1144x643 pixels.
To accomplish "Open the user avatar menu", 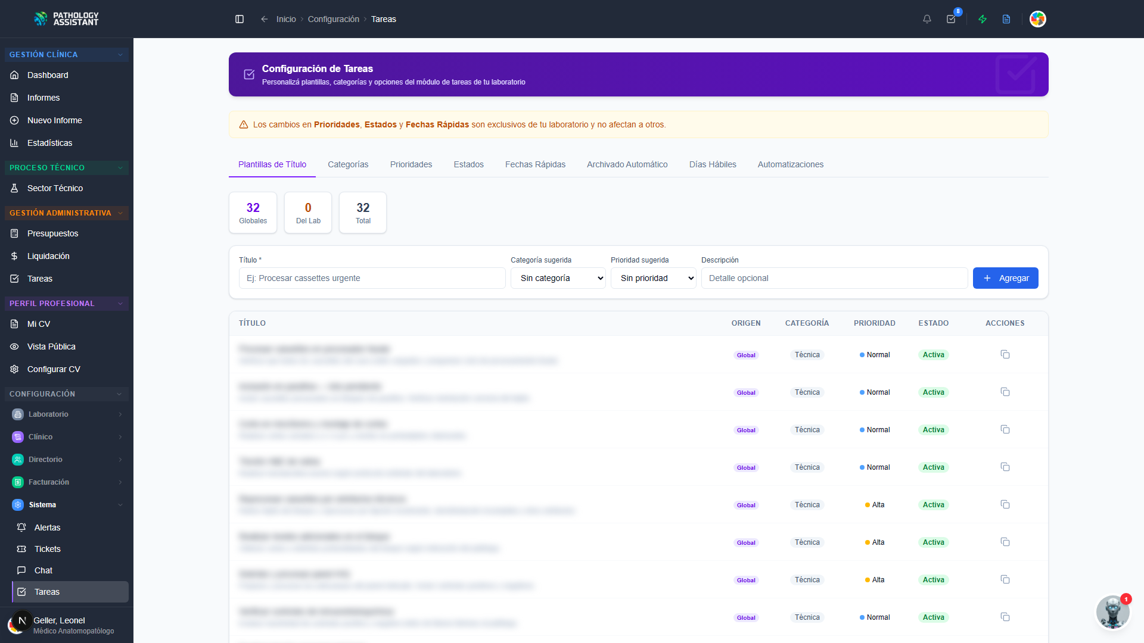I will point(1038,19).
